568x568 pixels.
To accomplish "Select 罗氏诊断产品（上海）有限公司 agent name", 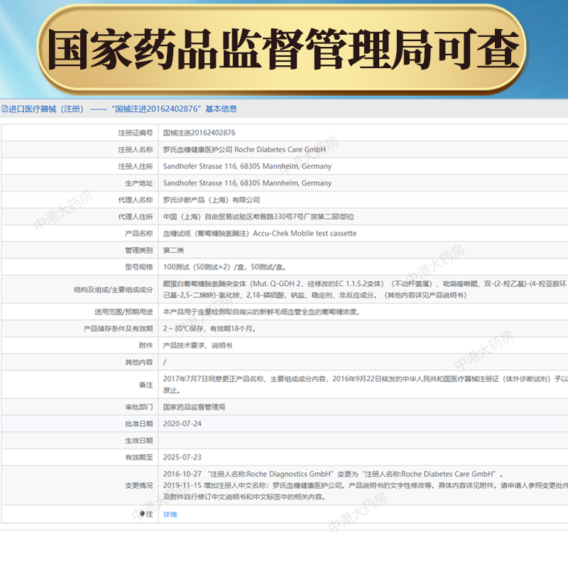I will (x=211, y=200).
